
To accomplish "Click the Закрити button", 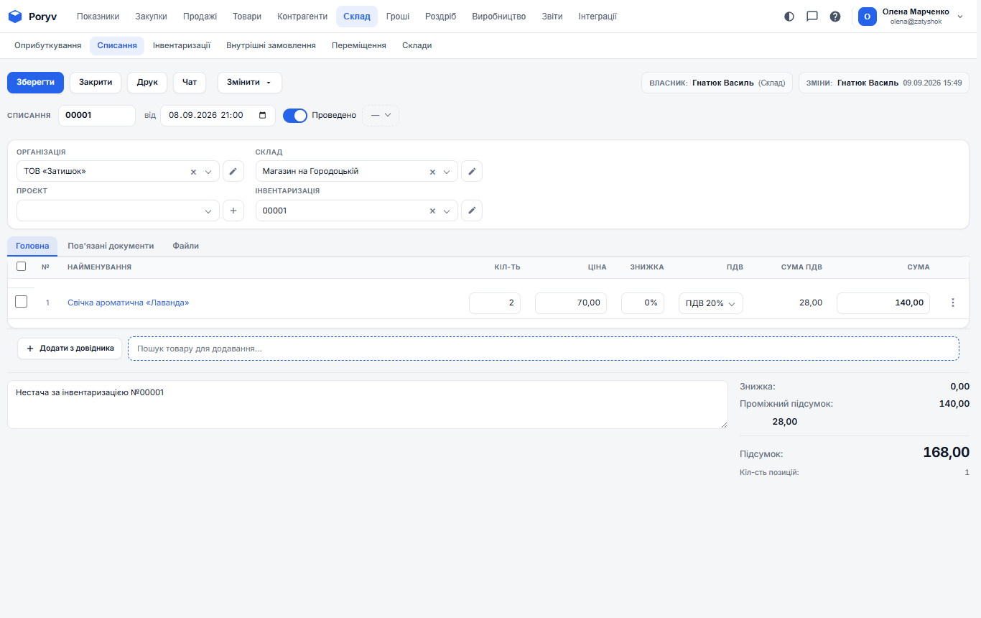I will coord(96,83).
